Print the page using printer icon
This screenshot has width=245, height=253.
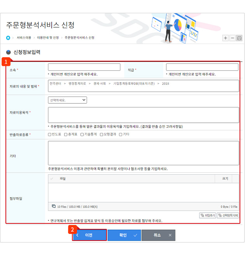point(239,38)
